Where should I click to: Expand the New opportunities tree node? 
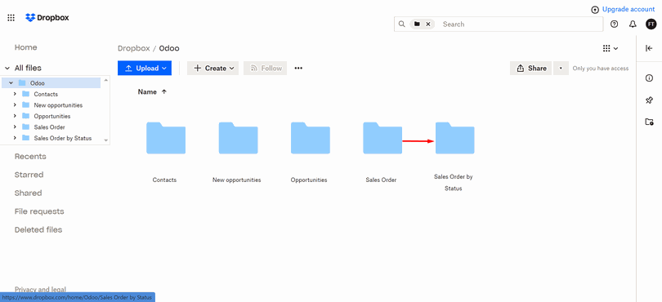click(15, 105)
